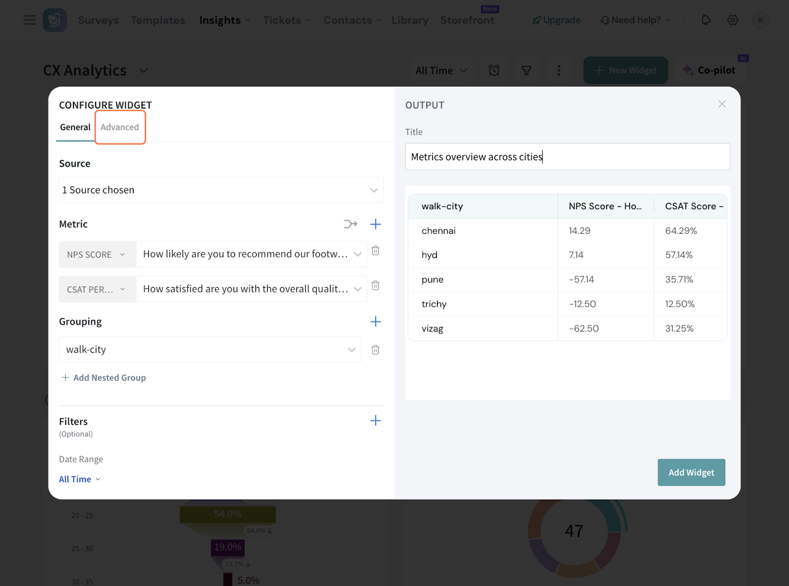Click the merge metrics arrow icon
Screen dimensions: 789x586
(350, 224)
